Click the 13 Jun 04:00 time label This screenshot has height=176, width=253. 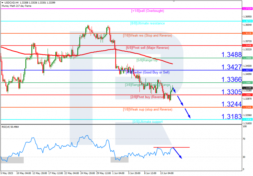(167, 173)
